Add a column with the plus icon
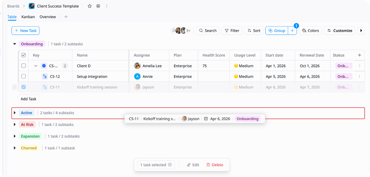This screenshot has height=177, width=370. pyautogui.click(x=359, y=55)
